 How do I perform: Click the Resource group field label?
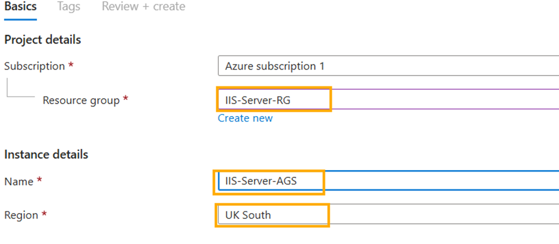point(81,101)
